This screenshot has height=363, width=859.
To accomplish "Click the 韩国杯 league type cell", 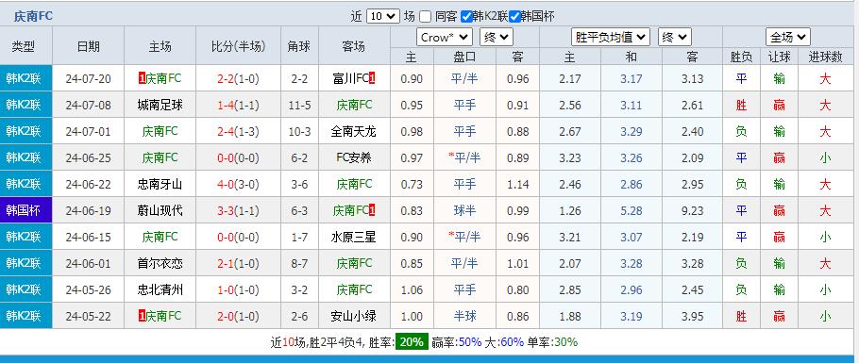I will point(25,210).
